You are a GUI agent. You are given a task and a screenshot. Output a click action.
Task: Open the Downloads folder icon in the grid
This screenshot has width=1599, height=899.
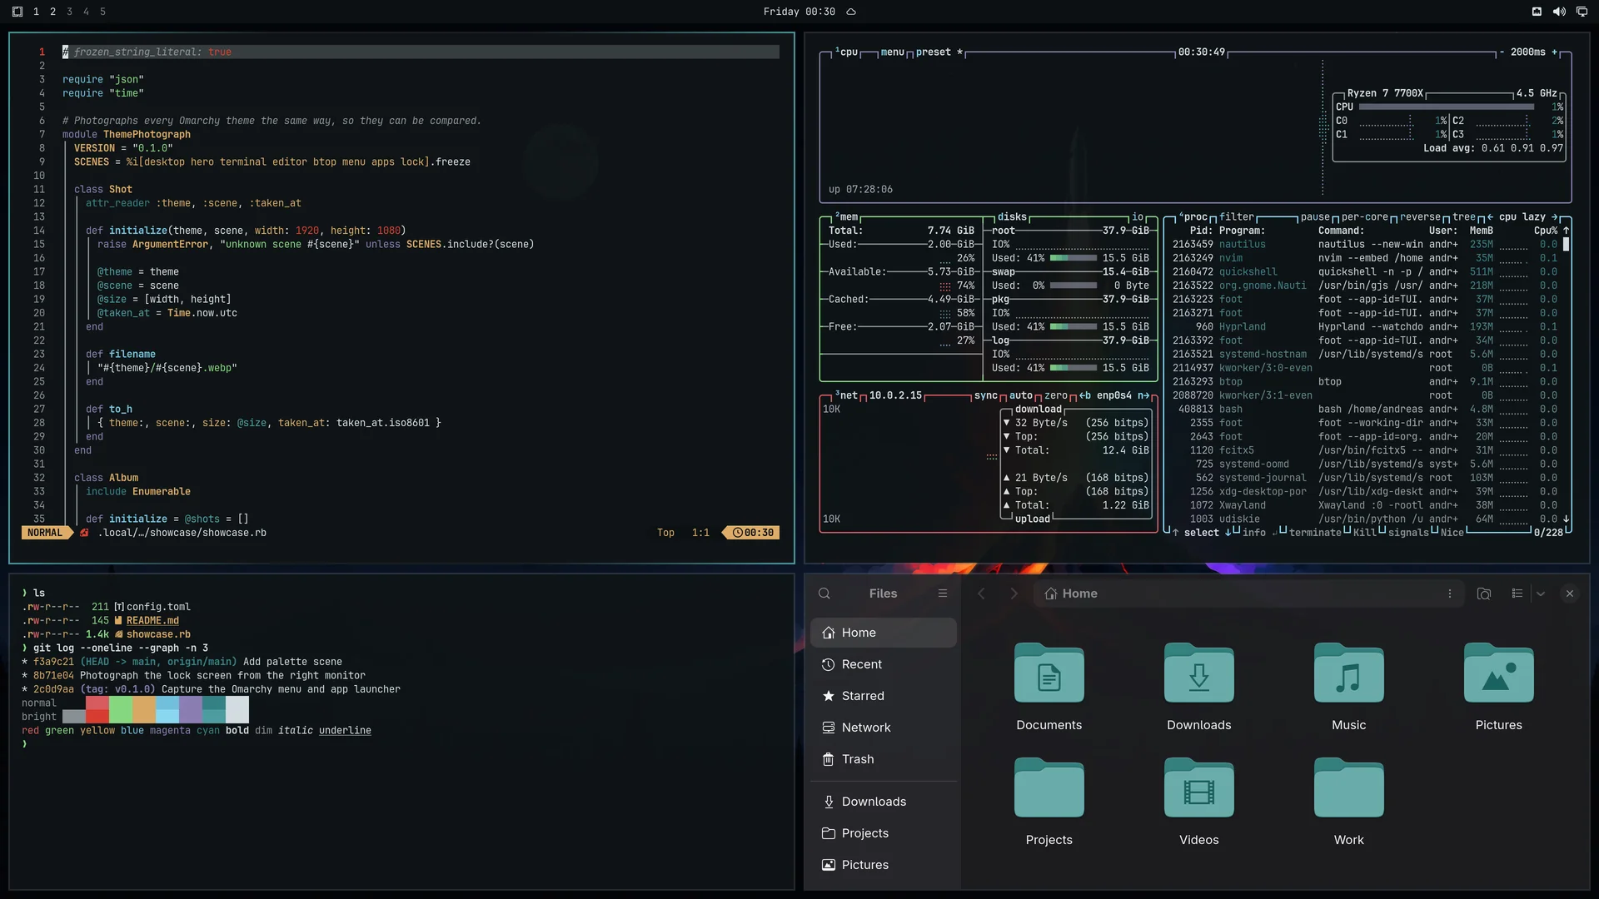[x=1199, y=673]
